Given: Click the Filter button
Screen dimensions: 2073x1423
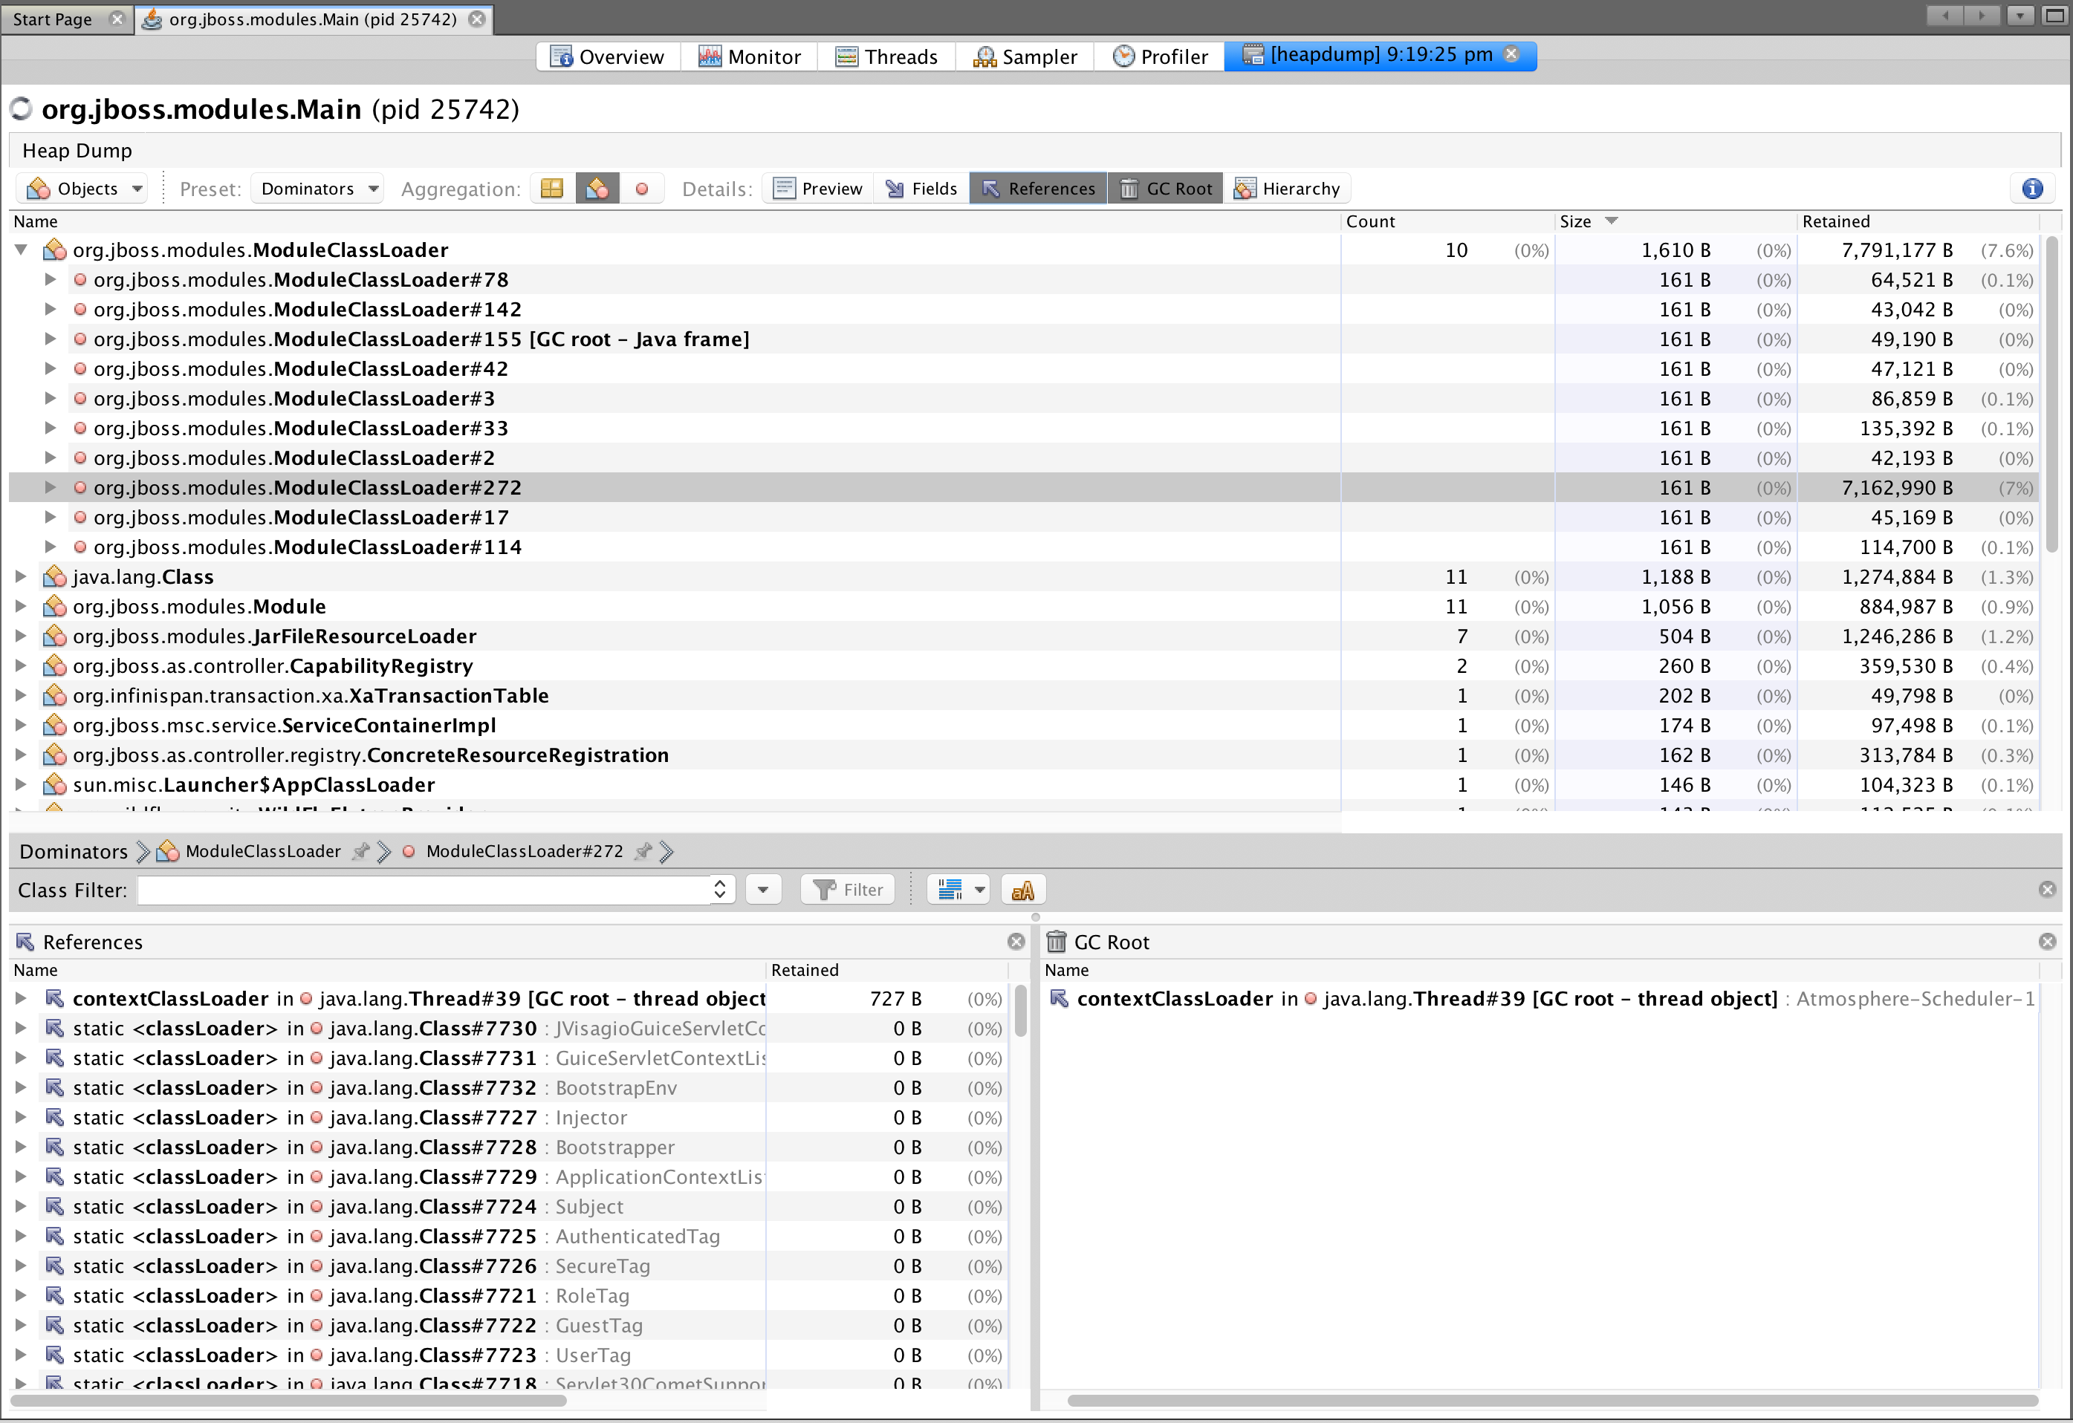Looking at the screenshot, I should click(x=847, y=890).
